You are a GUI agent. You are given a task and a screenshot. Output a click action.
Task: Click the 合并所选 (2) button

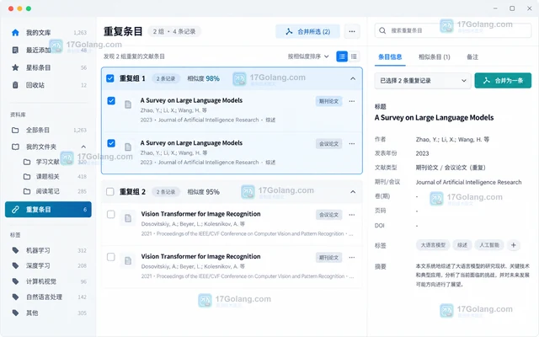(x=307, y=32)
